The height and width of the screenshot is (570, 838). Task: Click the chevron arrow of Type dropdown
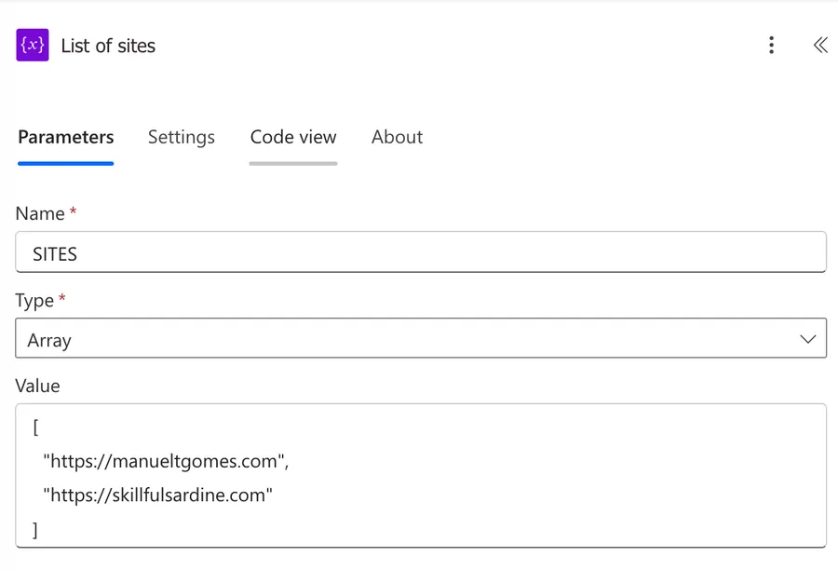pyautogui.click(x=807, y=340)
